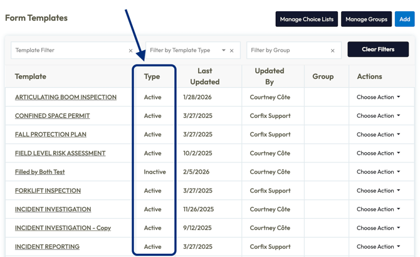420x257 pixels.
Task: Open Choose Action for Articulating Boom Inspection
Action: (378, 97)
